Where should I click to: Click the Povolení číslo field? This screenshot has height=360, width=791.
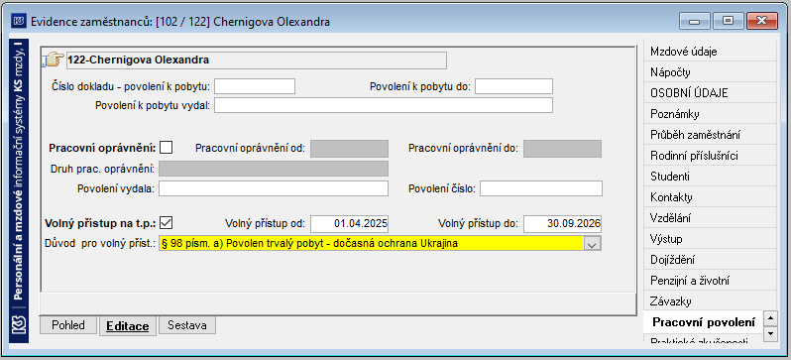[541, 188]
